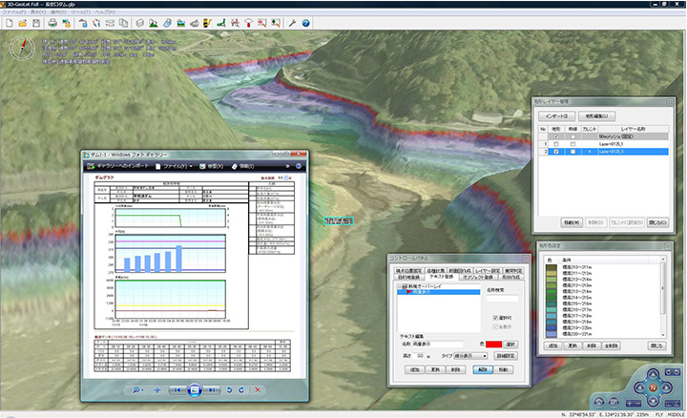Expand the ファイル(F) dropdown in Photo Gallery

178,166
